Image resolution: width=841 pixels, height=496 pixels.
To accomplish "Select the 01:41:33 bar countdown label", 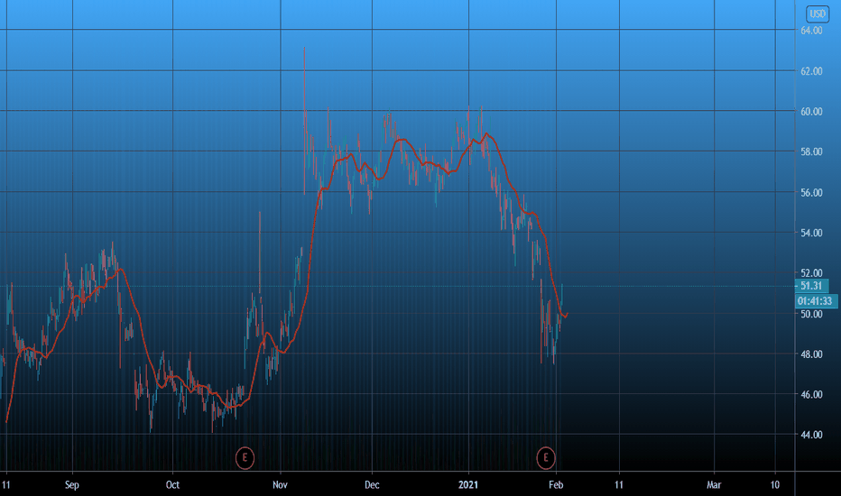I will [815, 301].
